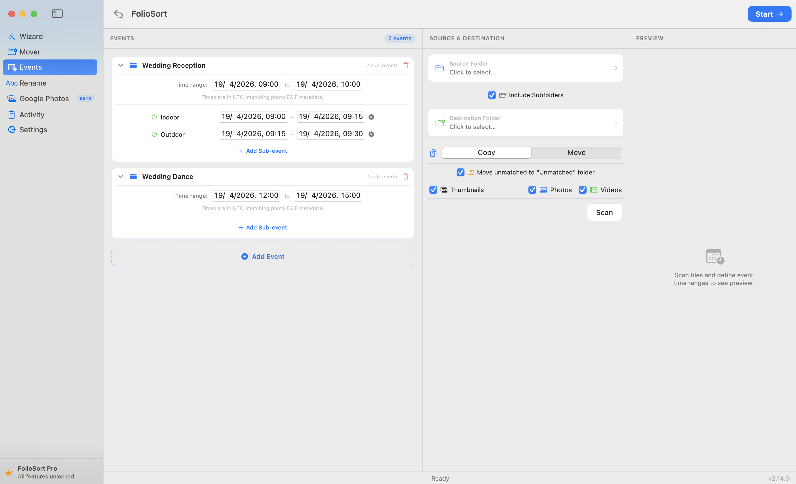This screenshot has height=484, width=796.
Task: Click the Wedding Dance folder icon
Action: (x=133, y=176)
